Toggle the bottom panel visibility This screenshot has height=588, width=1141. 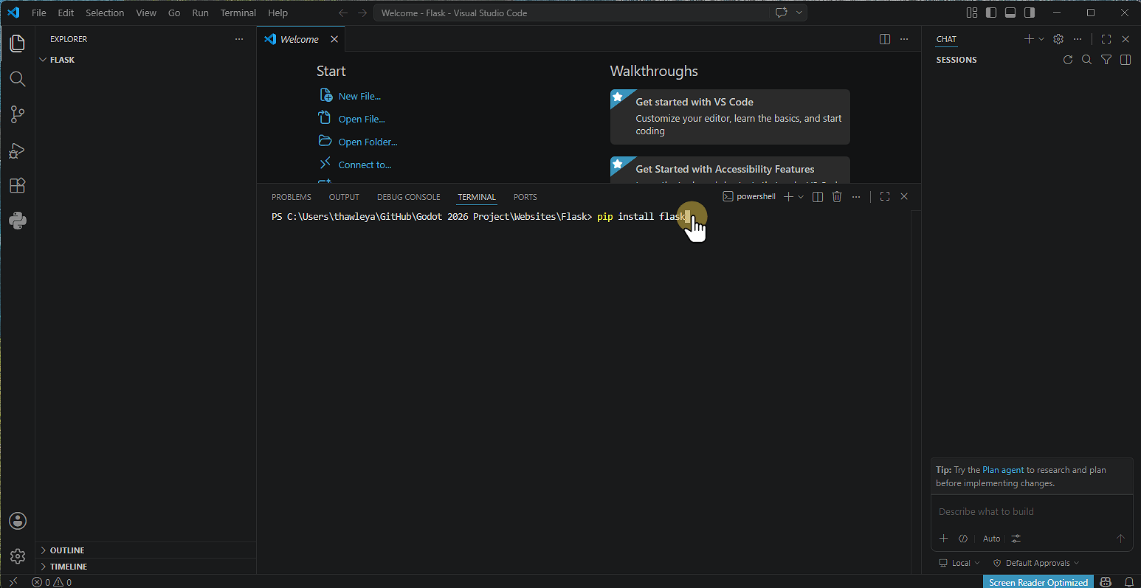point(1010,13)
